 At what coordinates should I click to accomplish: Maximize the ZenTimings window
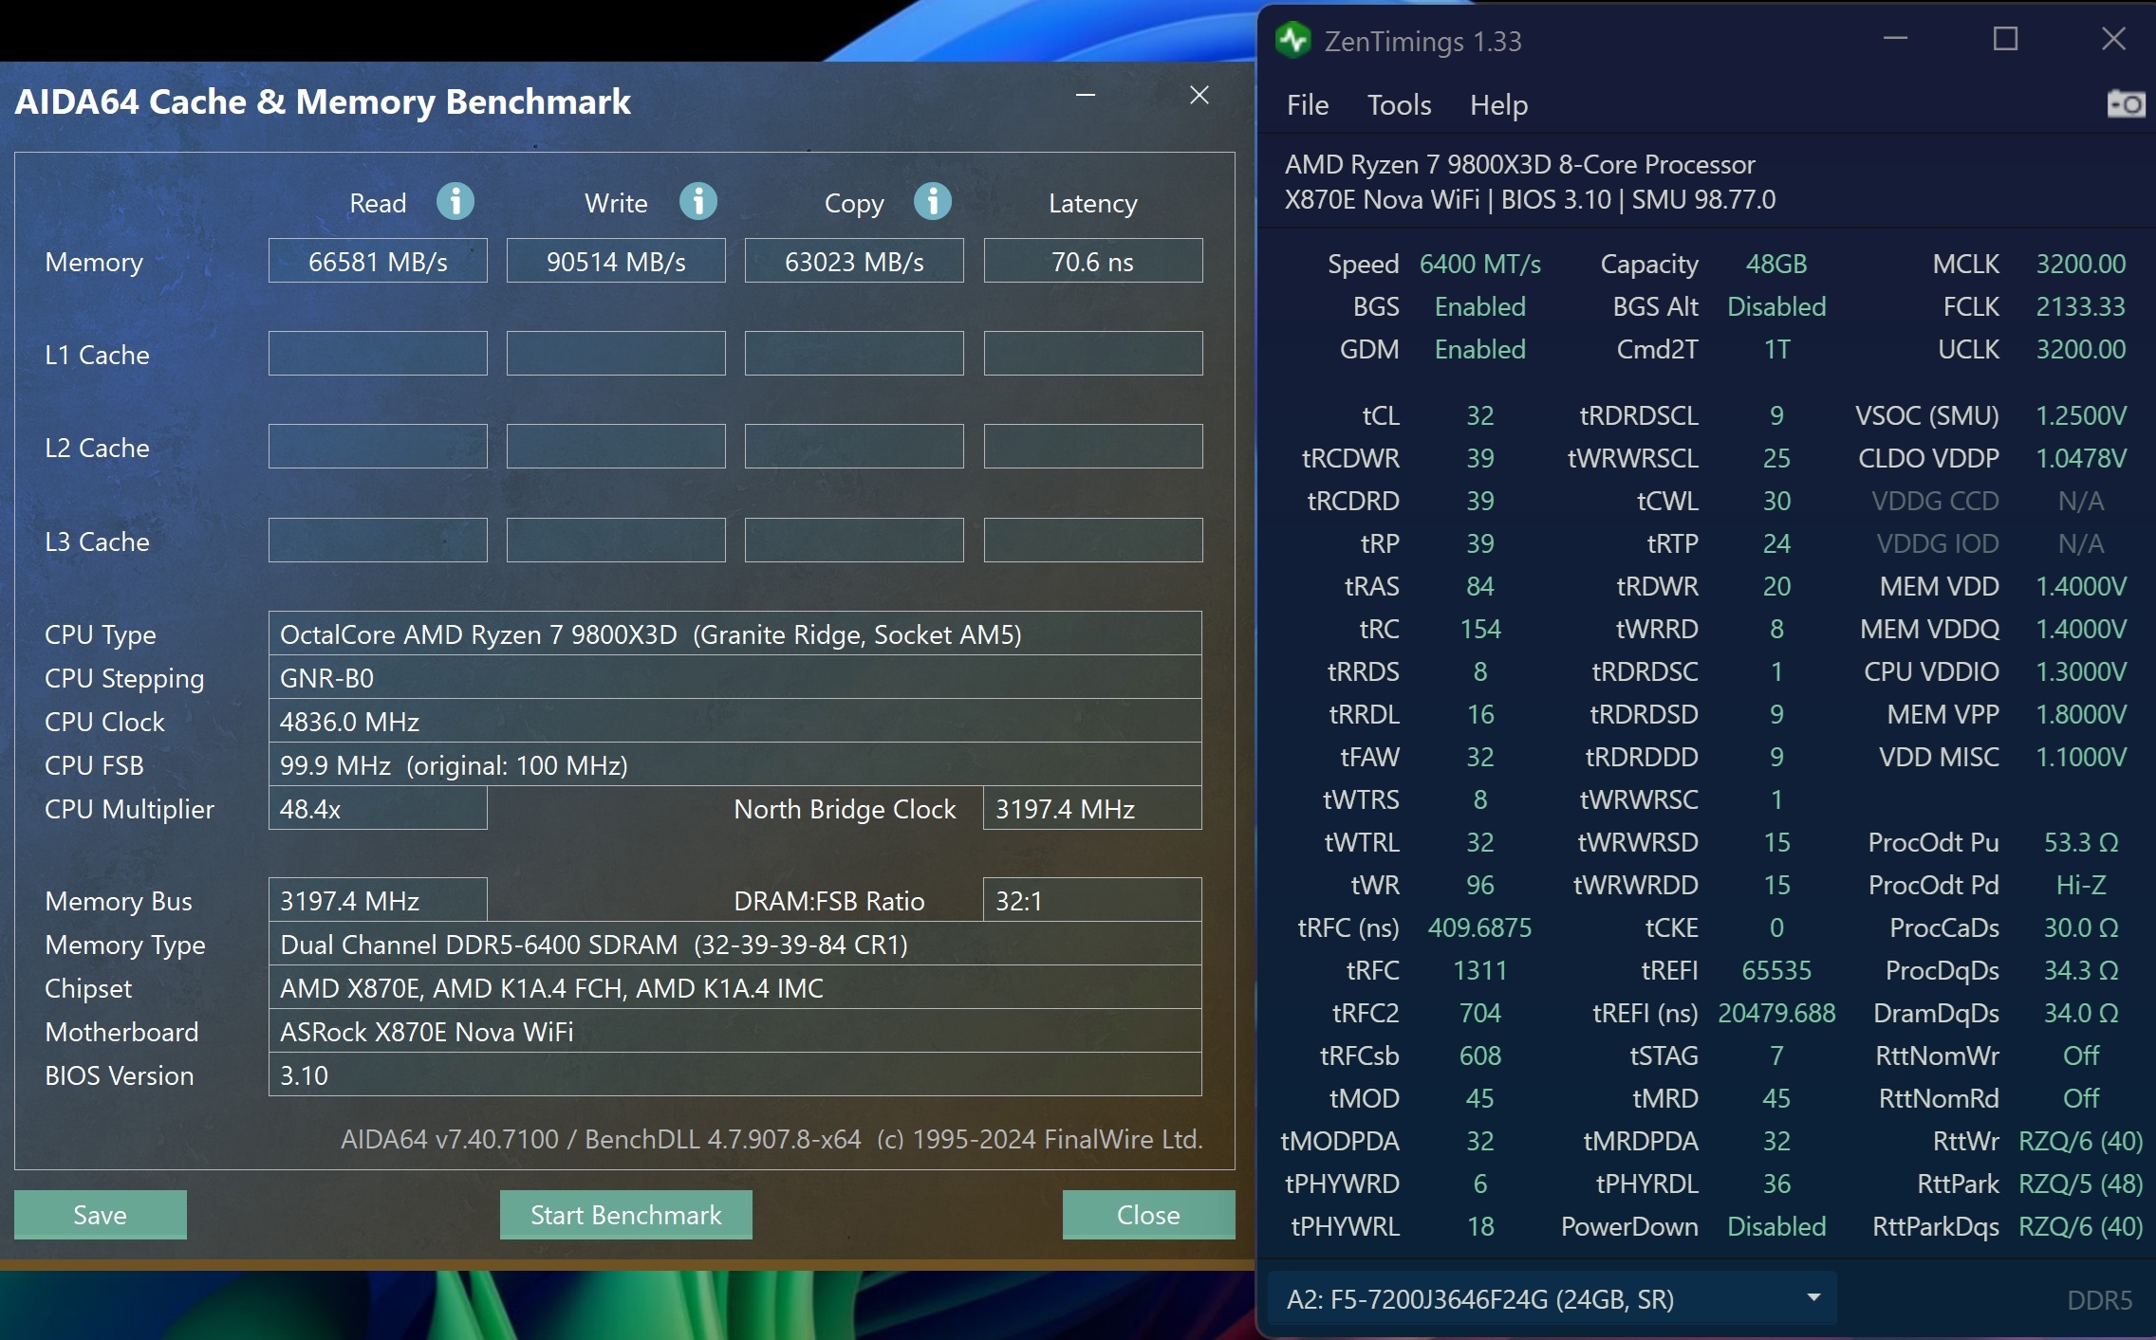pos(2004,39)
